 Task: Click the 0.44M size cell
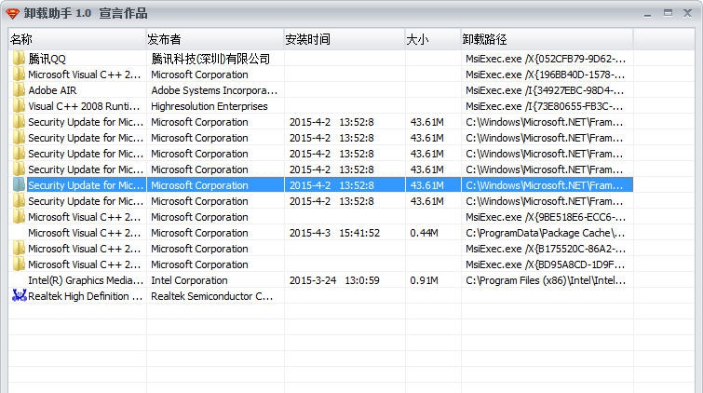(x=424, y=233)
